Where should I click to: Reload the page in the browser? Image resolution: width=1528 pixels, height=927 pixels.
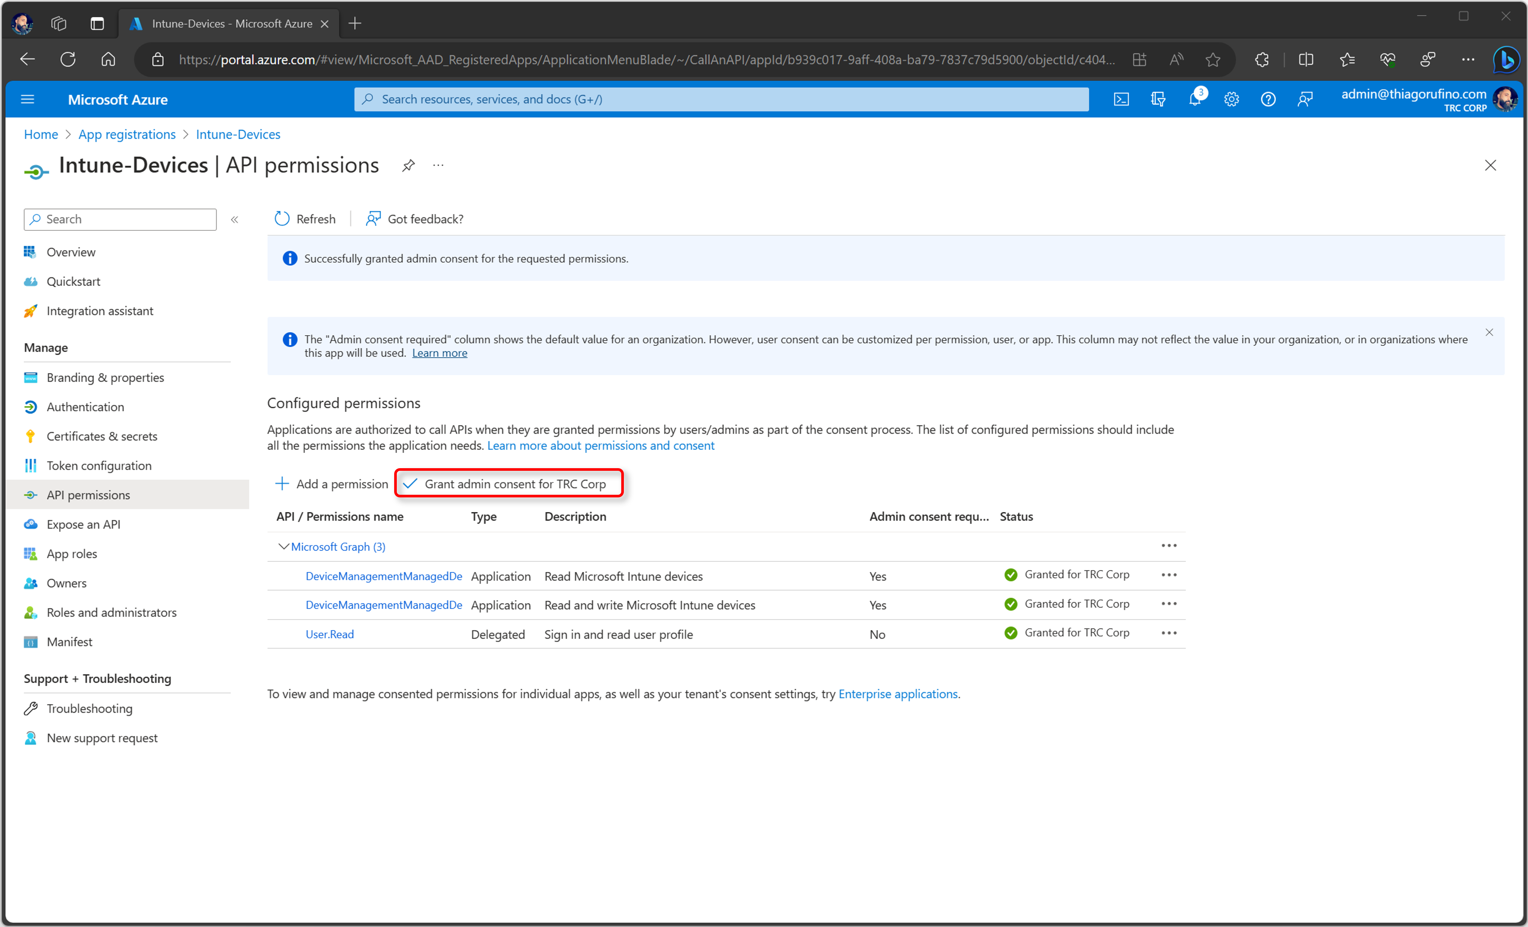pyautogui.click(x=67, y=60)
